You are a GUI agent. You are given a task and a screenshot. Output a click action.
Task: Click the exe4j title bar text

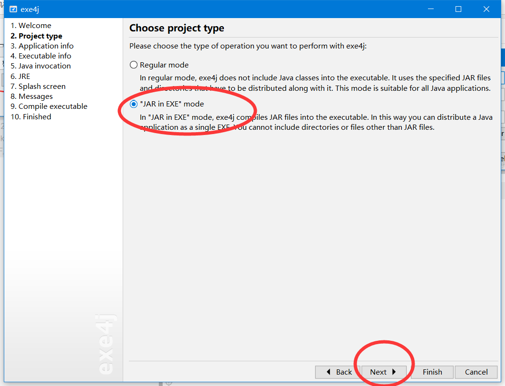tap(29, 10)
